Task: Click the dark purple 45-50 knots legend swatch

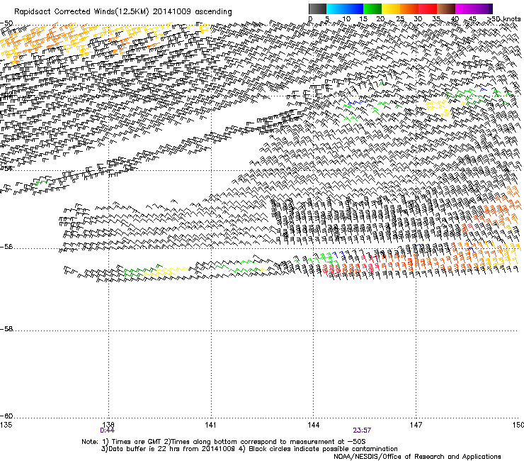Action: point(483,9)
